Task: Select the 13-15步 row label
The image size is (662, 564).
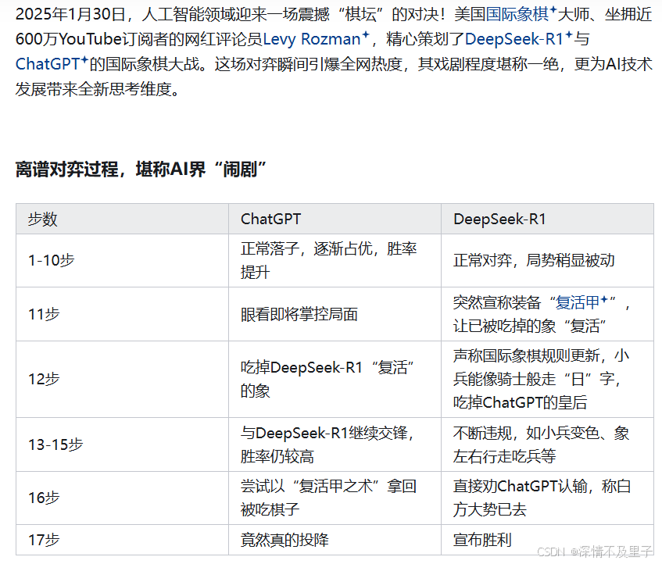Action: [x=55, y=444]
